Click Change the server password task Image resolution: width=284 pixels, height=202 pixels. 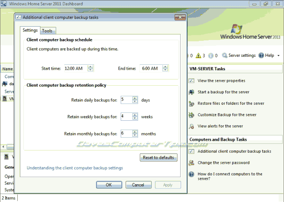pos(224,162)
